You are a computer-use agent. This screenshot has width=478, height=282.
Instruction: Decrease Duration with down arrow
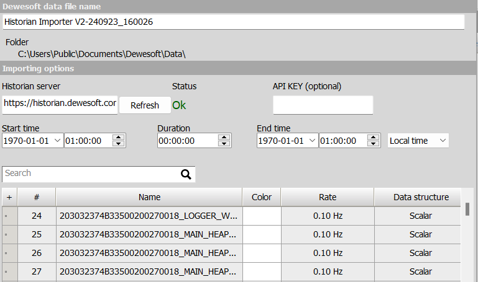(224, 144)
